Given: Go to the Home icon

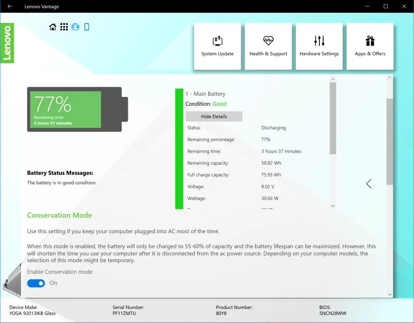Looking at the screenshot, I should coord(53,27).
